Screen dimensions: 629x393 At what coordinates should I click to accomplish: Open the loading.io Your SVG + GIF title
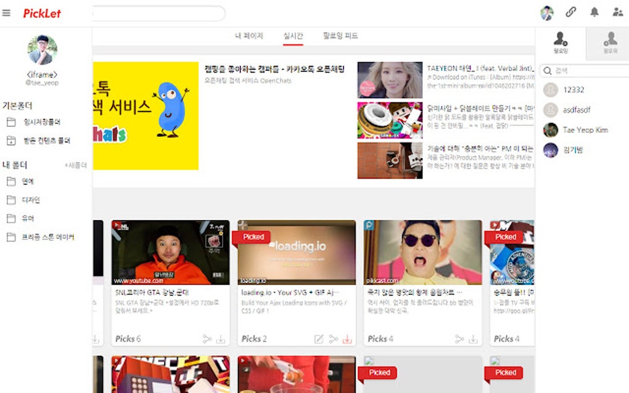[290, 293]
